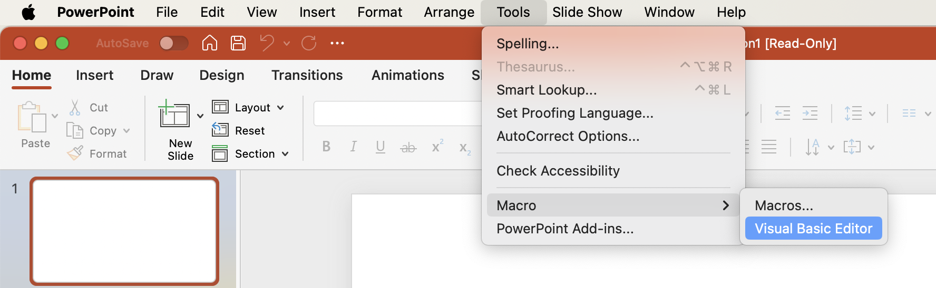Select Visual Basic Editor from submenu
Image resolution: width=936 pixels, height=288 pixels.
tap(813, 229)
